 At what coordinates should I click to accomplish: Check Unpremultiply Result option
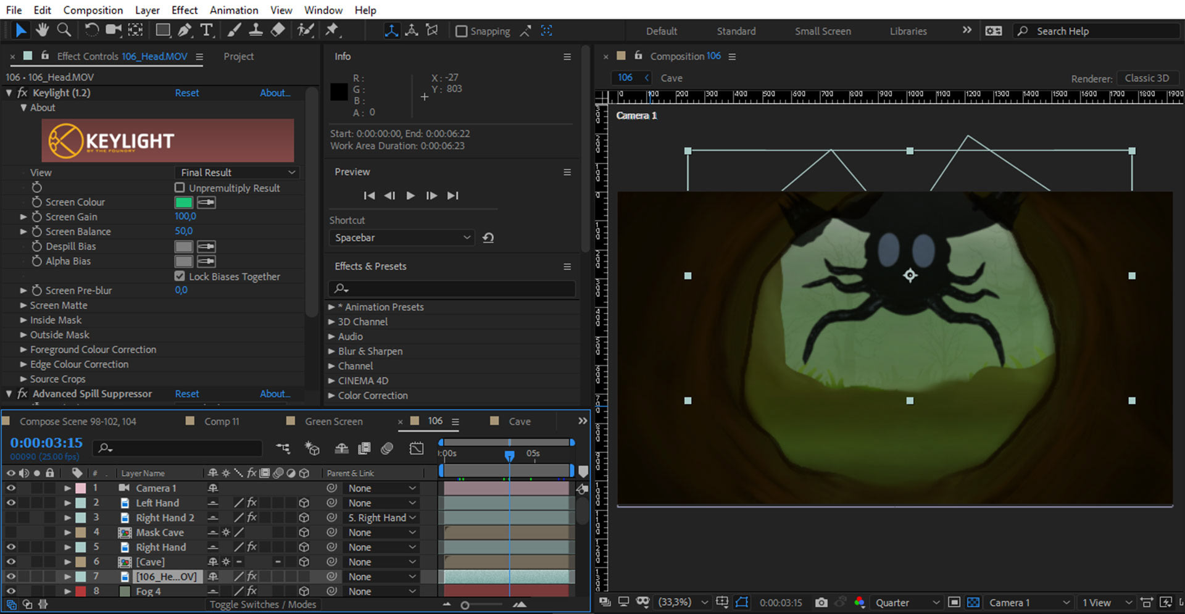click(180, 188)
